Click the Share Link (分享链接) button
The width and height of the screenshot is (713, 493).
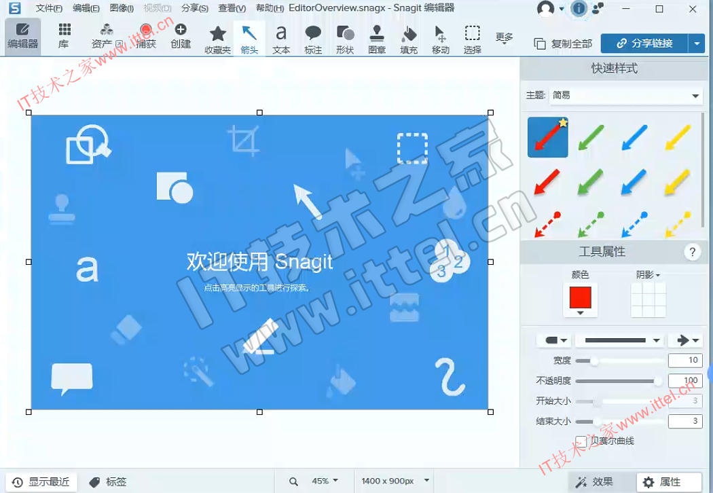coord(644,43)
